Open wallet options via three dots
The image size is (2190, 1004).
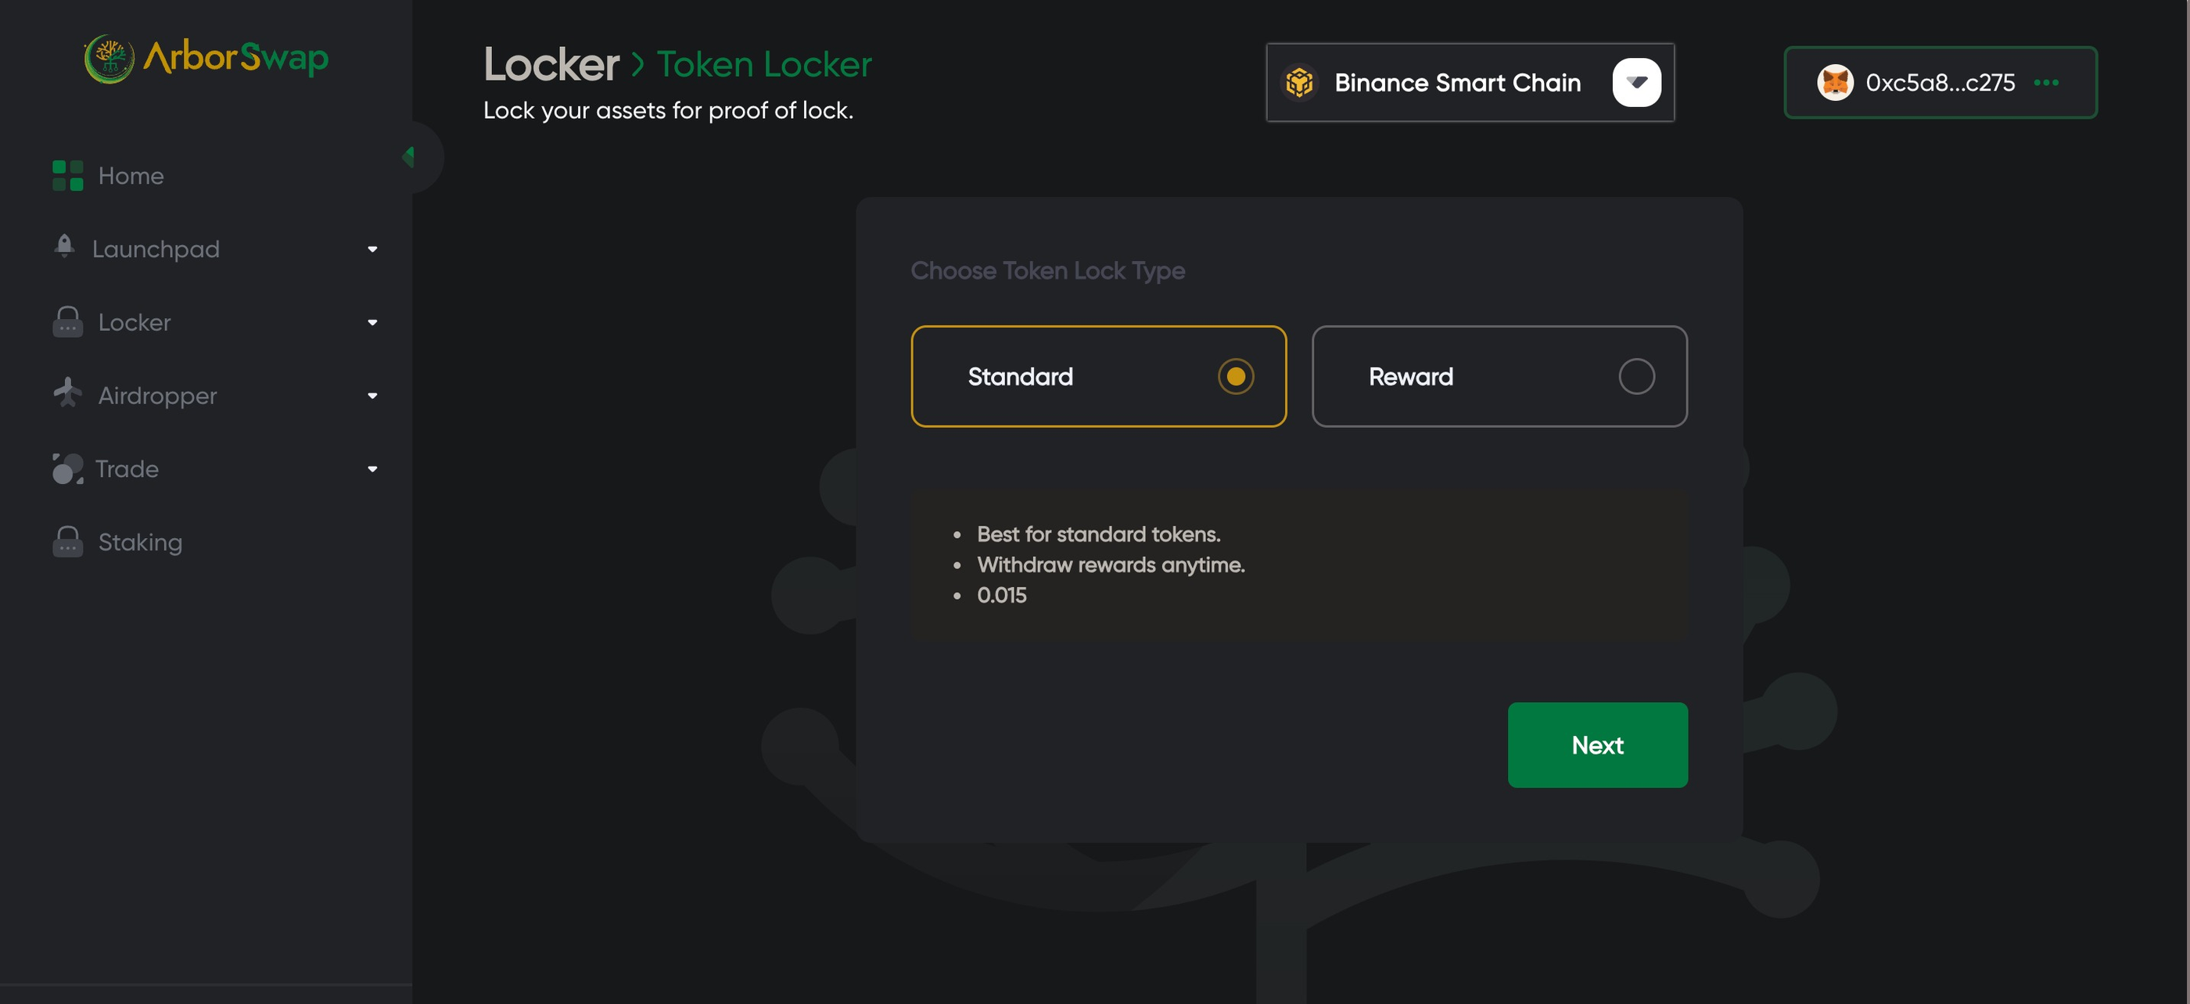pos(2048,82)
